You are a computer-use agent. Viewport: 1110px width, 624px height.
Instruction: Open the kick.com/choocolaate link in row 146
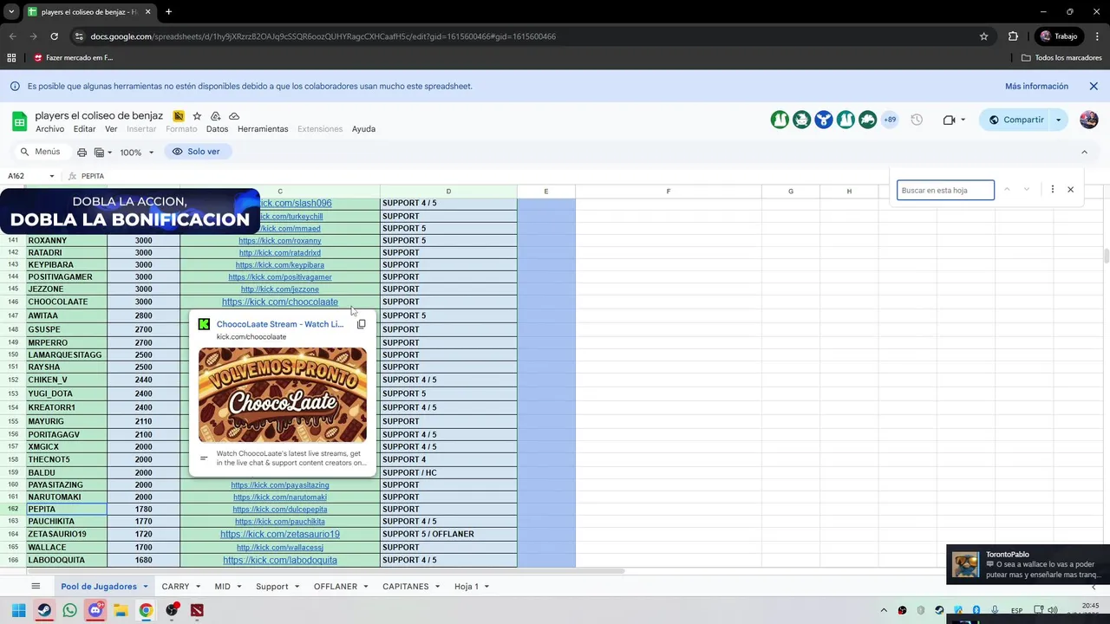(279, 302)
